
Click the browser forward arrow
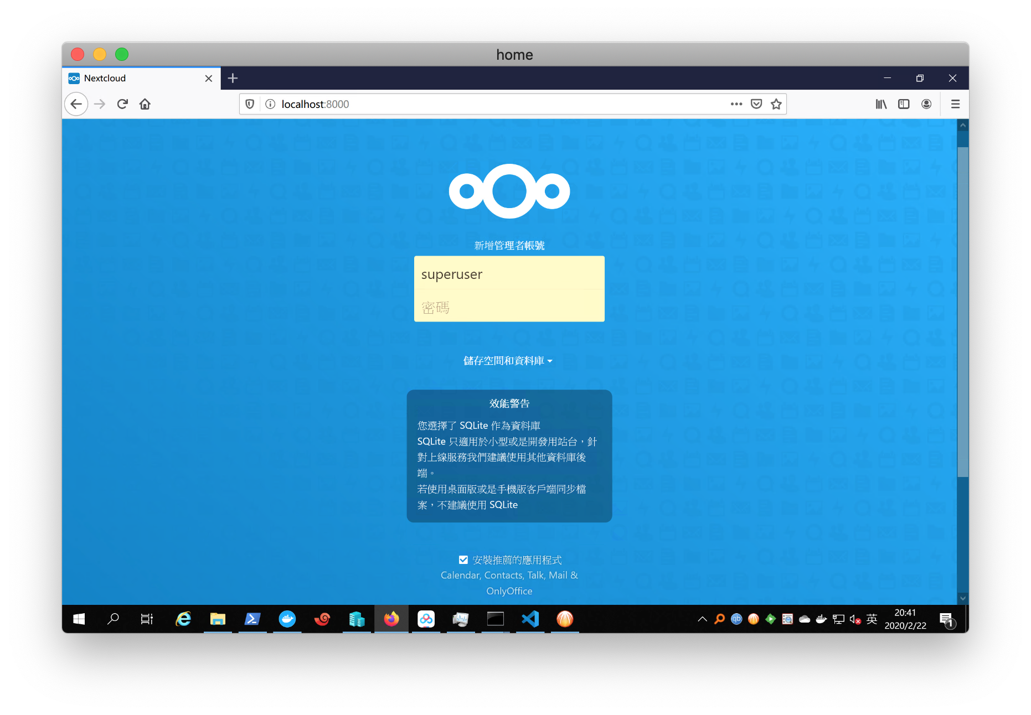tap(100, 104)
